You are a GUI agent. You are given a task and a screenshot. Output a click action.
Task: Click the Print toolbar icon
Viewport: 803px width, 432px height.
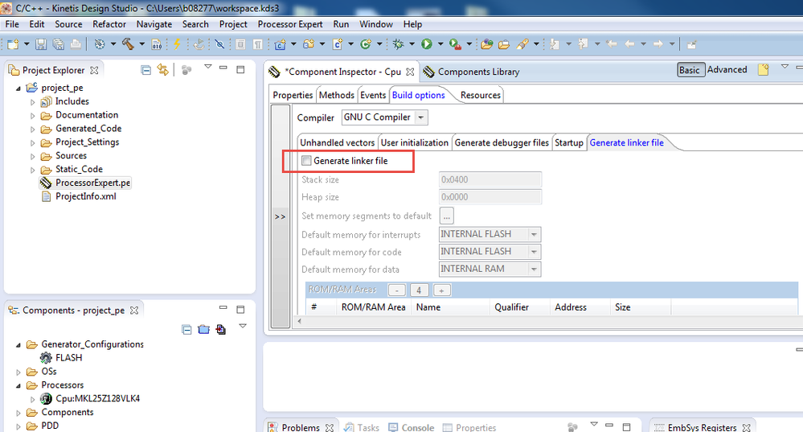[x=76, y=44]
